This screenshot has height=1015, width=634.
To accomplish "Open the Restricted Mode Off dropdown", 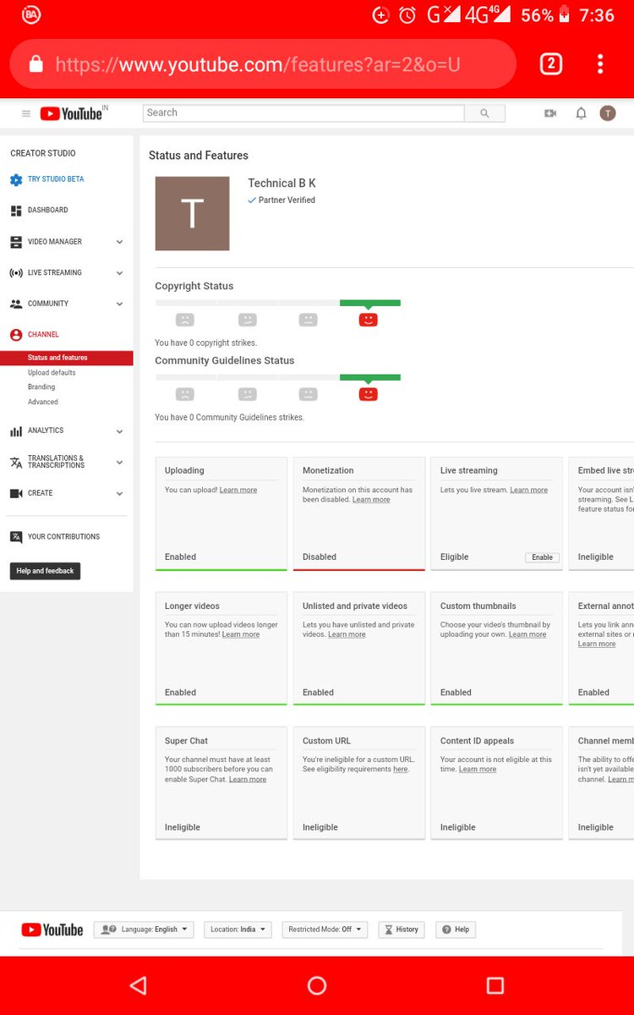I will (x=325, y=930).
